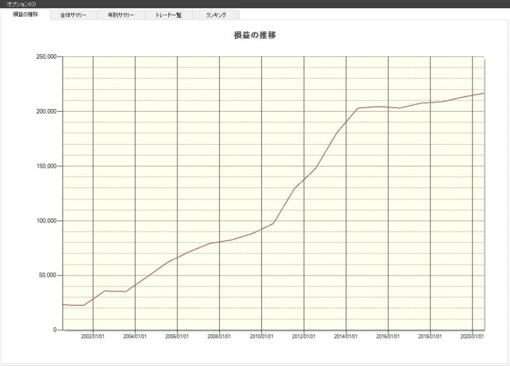This screenshot has width=510, height=366.
Task: Click the 2010/01/01 x-axis label
Action: coord(261,337)
